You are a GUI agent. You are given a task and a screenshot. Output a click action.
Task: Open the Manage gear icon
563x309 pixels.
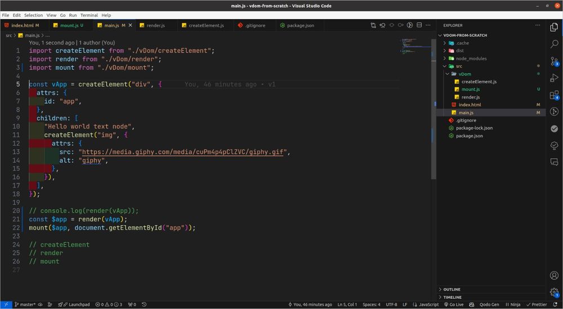[554, 292]
